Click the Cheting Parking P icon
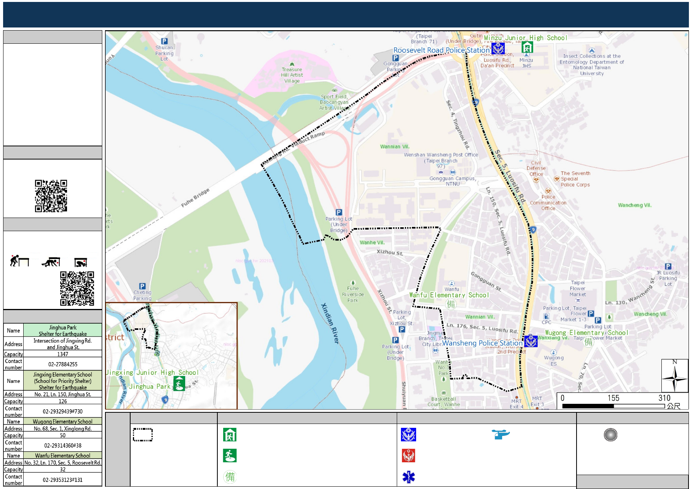 [142, 286]
